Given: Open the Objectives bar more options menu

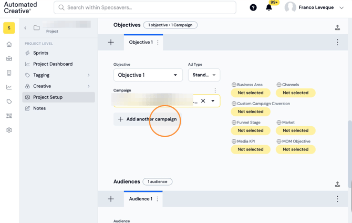Looking at the screenshot, I should (x=337, y=42).
